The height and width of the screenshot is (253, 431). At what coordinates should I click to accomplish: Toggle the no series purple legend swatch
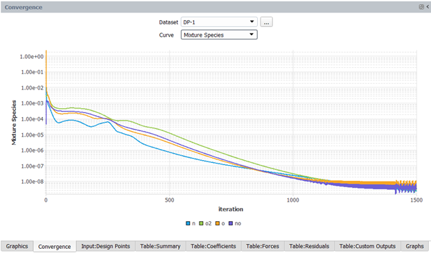coord(231,223)
